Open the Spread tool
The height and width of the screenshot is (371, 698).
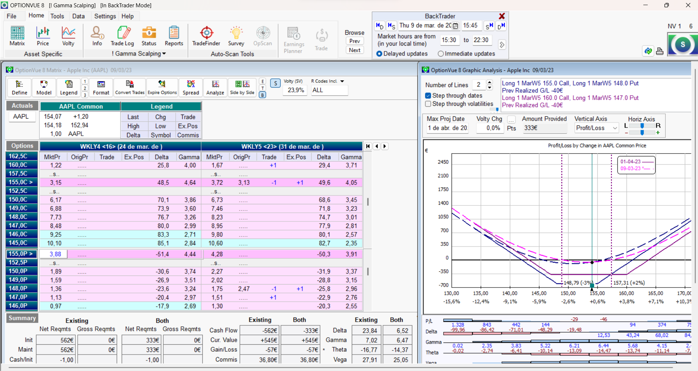191,88
